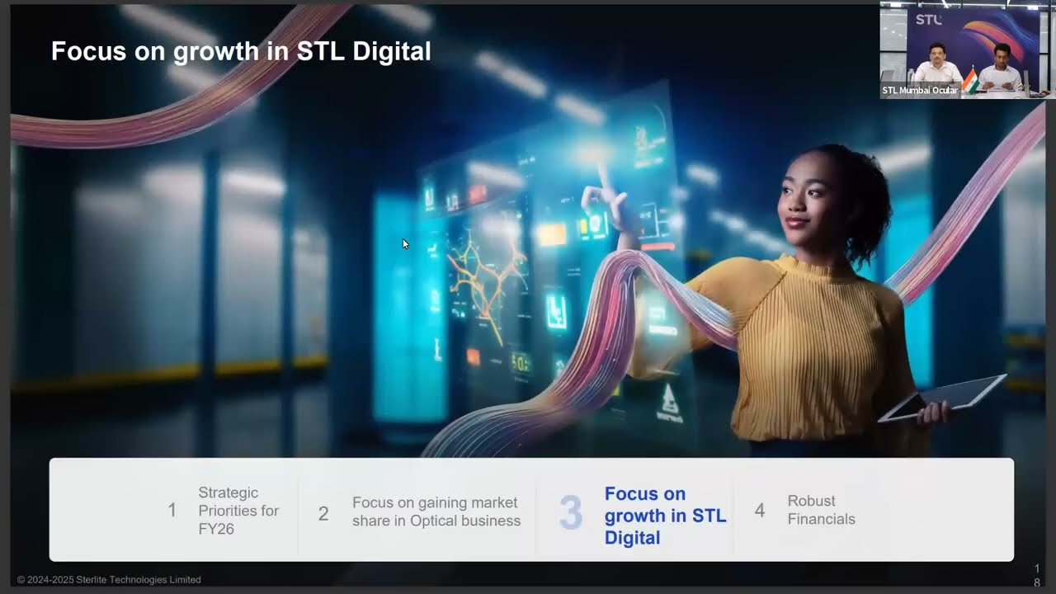Select "Focus on gaining market share in Optical business"

coord(436,511)
